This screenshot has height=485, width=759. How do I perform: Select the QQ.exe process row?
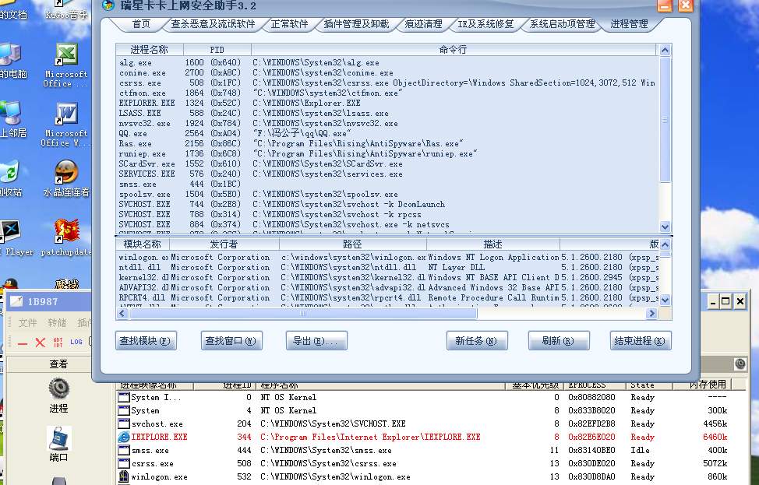coord(387,133)
